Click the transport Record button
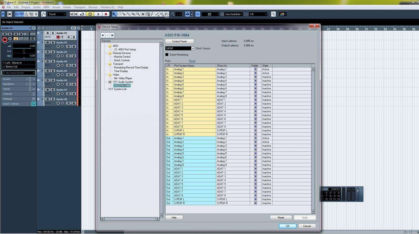The width and height of the screenshot is (419, 234). click(106, 14)
